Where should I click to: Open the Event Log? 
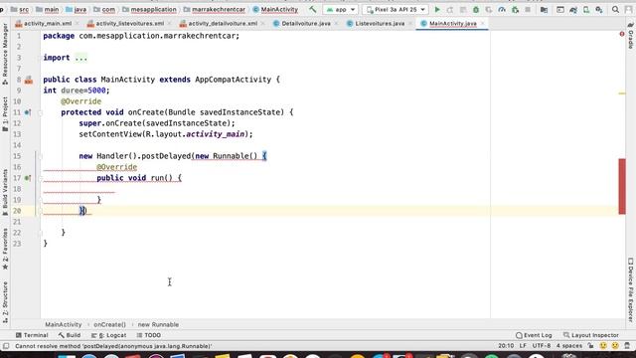coord(534,335)
